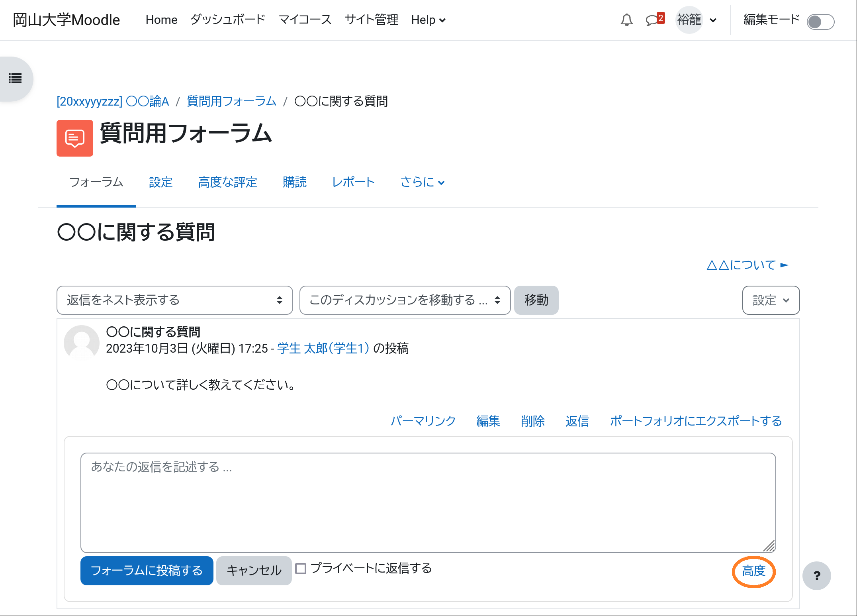Open breadcrumb [20xxyyyzzz] 〇〇論A
The image size is (857, 616).
point(113,101)
